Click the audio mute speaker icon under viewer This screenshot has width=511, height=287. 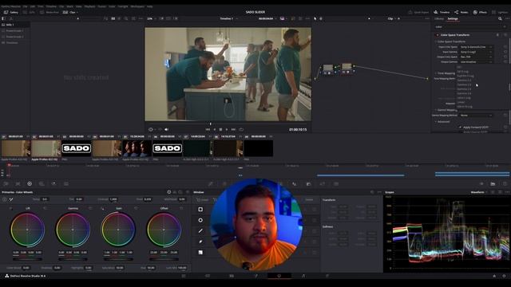[x=167, y=129]
